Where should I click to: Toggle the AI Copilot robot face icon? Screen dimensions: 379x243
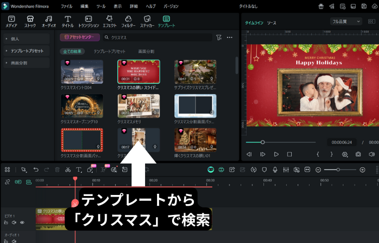(x=211, y=170)
